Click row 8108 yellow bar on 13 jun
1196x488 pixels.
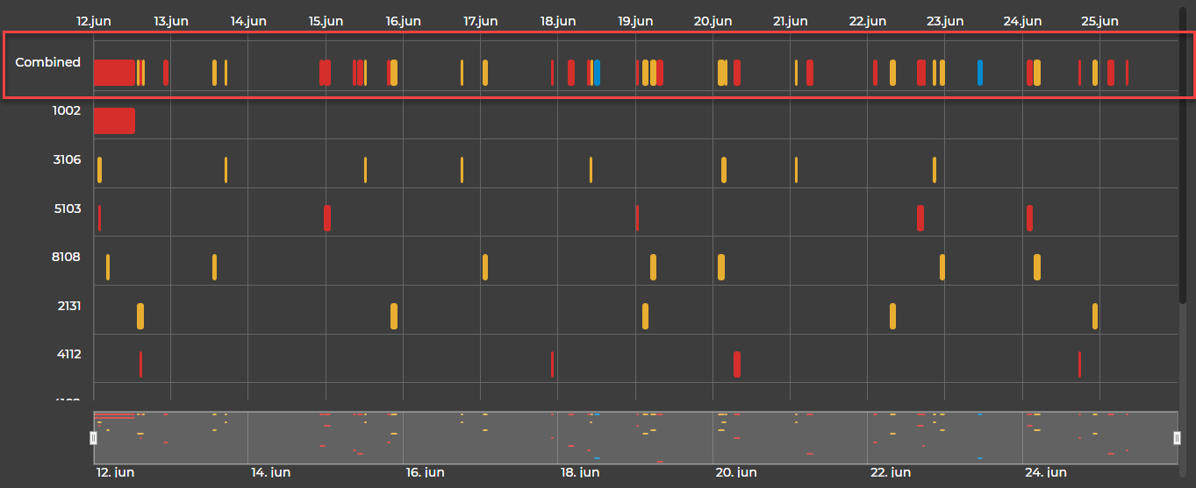tap(214, 267)
